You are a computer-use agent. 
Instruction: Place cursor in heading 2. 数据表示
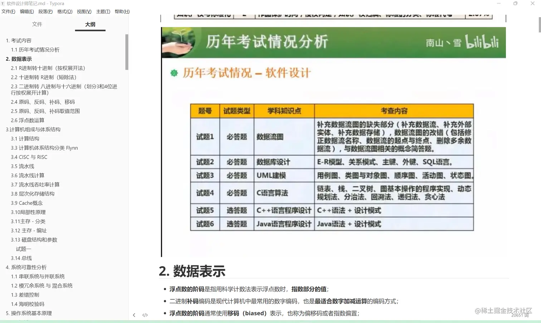click(x=192, y=271)
